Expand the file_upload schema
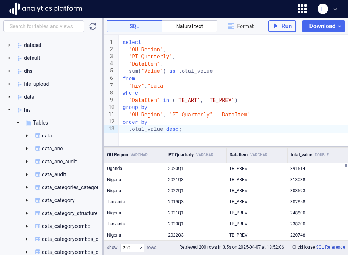This screenshot has height=255, width=348. [9, 84]
